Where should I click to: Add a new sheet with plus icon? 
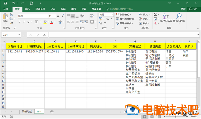52,112
